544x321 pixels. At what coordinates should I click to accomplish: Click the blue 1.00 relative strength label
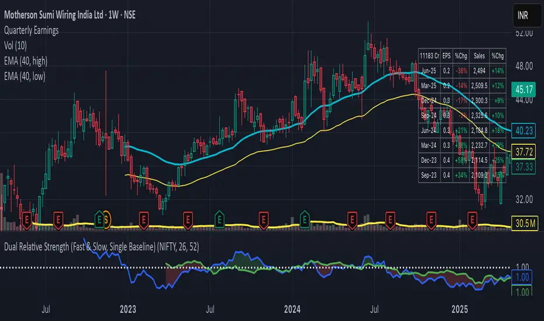[x=521, y=278]
